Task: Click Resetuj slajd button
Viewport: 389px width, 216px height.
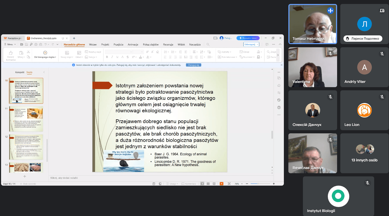Action: coord(93,52)
